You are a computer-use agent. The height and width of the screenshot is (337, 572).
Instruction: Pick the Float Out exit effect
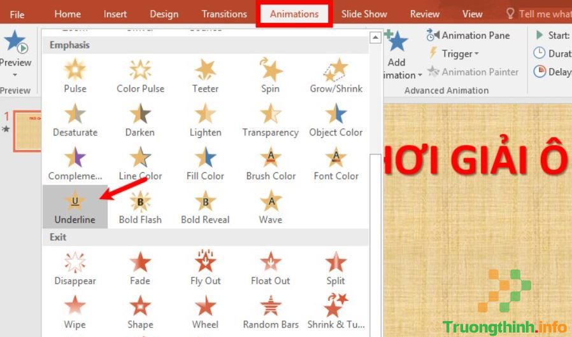click(x=270, y=268)
